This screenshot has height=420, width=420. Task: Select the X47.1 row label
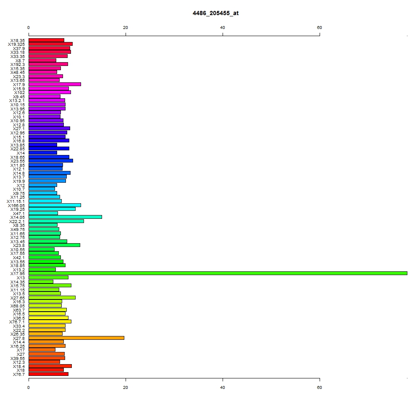tap(19, 214)
